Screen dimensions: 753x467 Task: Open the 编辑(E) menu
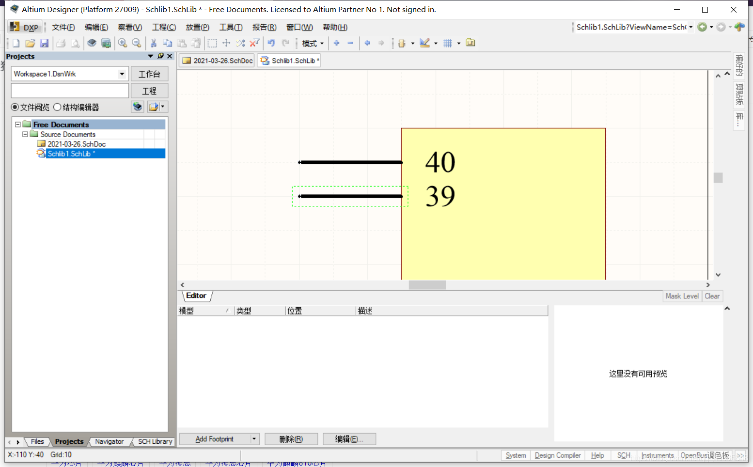(96, 27)
